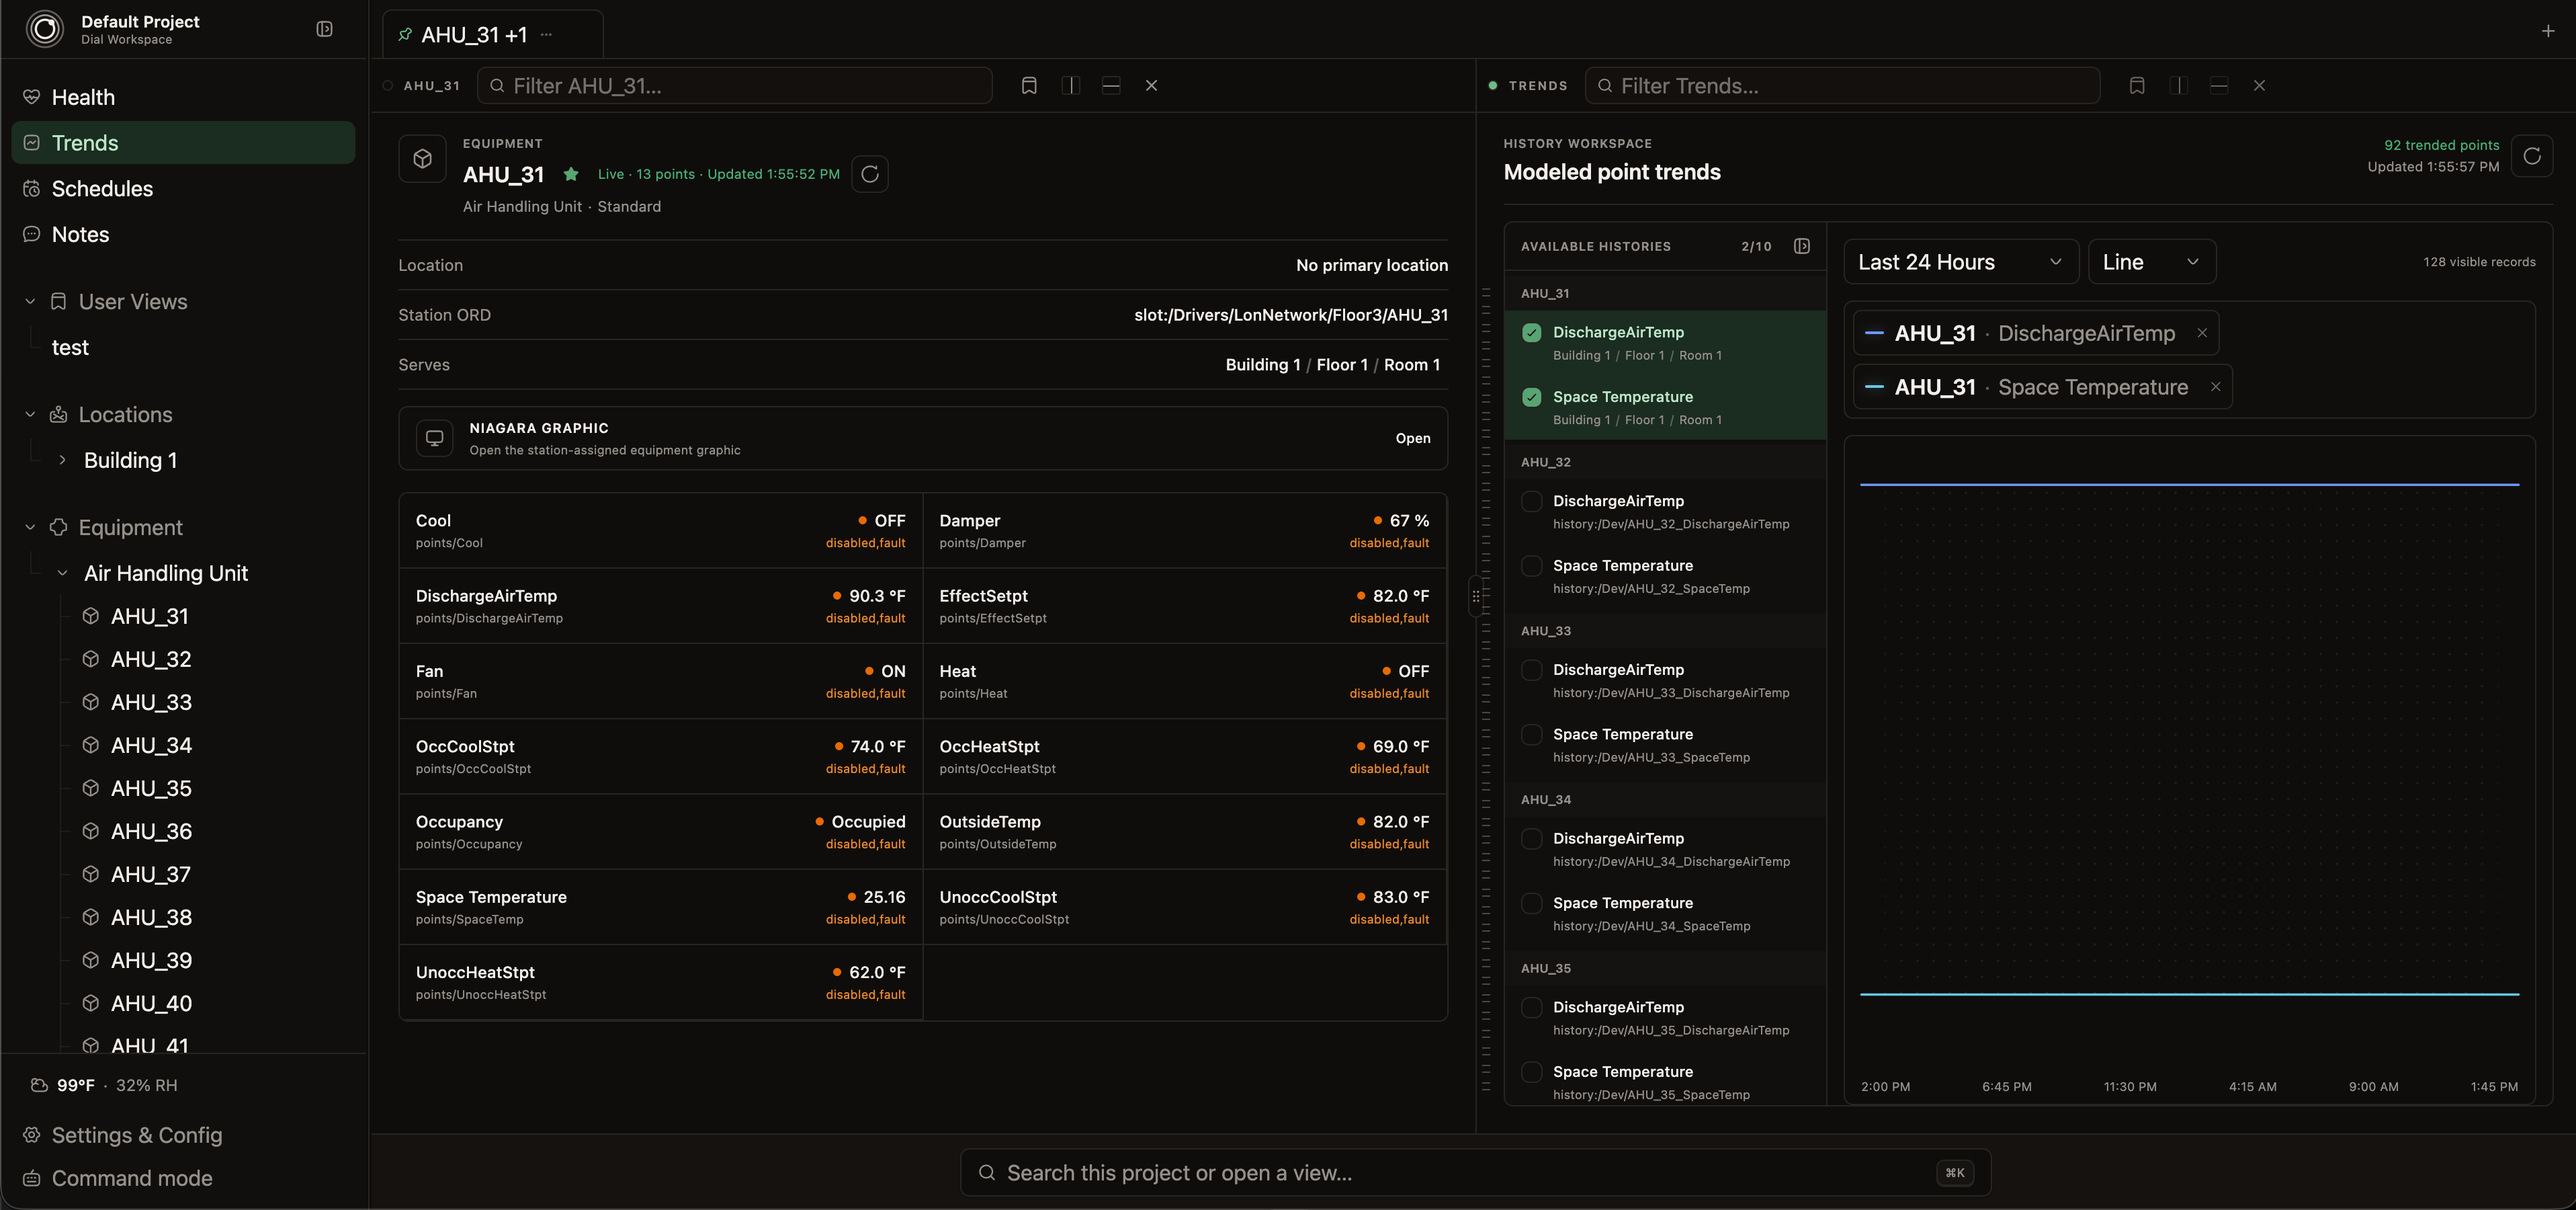Split the AHU_31 pane vertically
2576x1210 pixels.
[x=1070, y=86]
